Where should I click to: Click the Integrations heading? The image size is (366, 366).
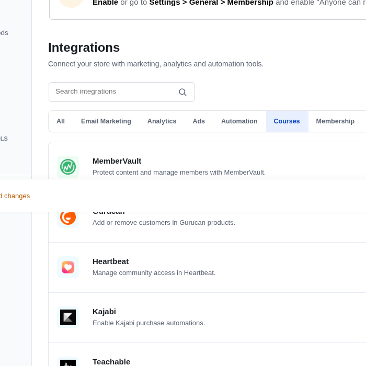84,48
